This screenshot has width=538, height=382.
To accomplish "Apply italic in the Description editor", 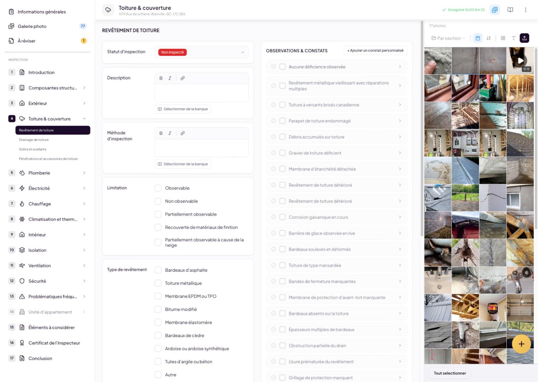I will coord(170,78).
